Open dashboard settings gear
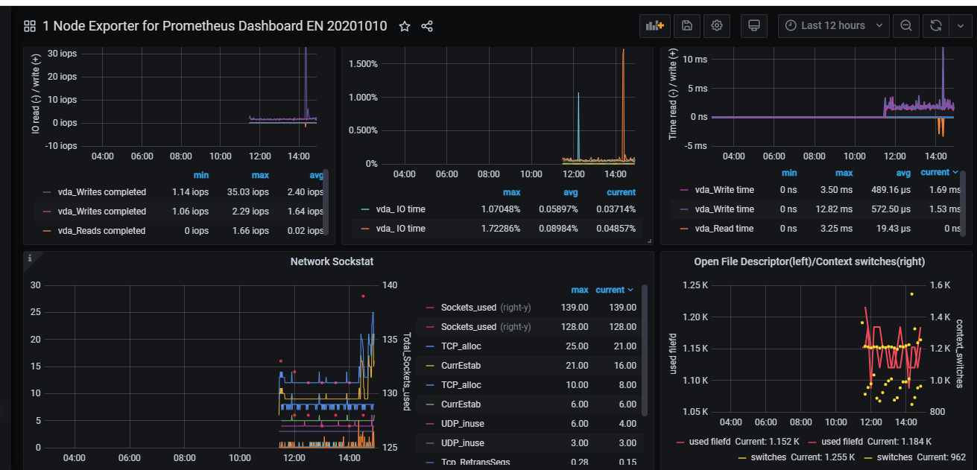977x470 pixels. pos(717,25)
